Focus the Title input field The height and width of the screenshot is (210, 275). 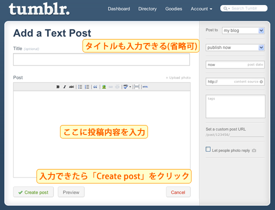tap(101, 59)
